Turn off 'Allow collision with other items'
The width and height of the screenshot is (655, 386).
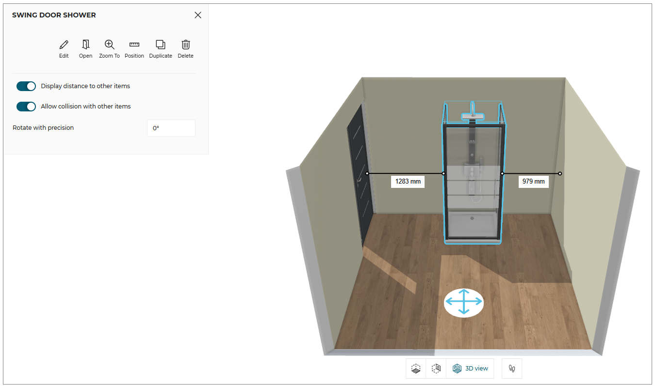coord(26,106)
